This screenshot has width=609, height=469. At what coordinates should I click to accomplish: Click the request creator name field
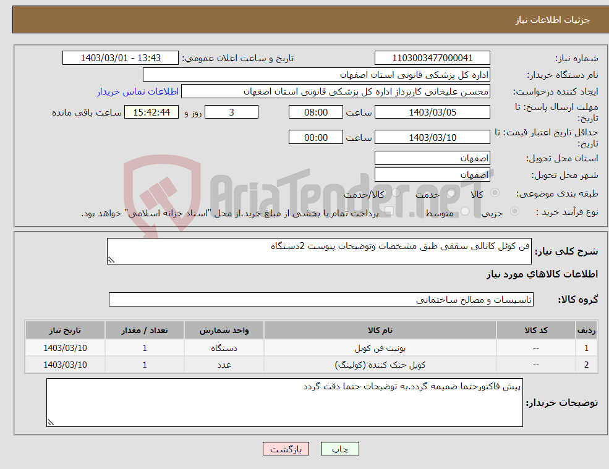tap(336, 91)
